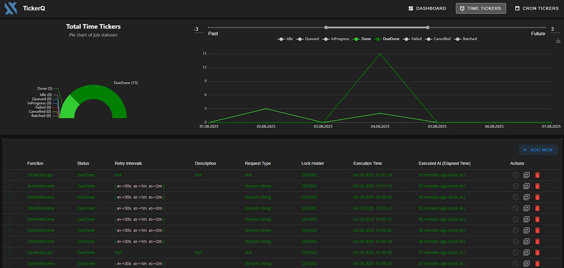This screenshot has height=268, width=564.
Task: Click '55 minutes ago (took 3s)' cell
Action: coord(442,175)
